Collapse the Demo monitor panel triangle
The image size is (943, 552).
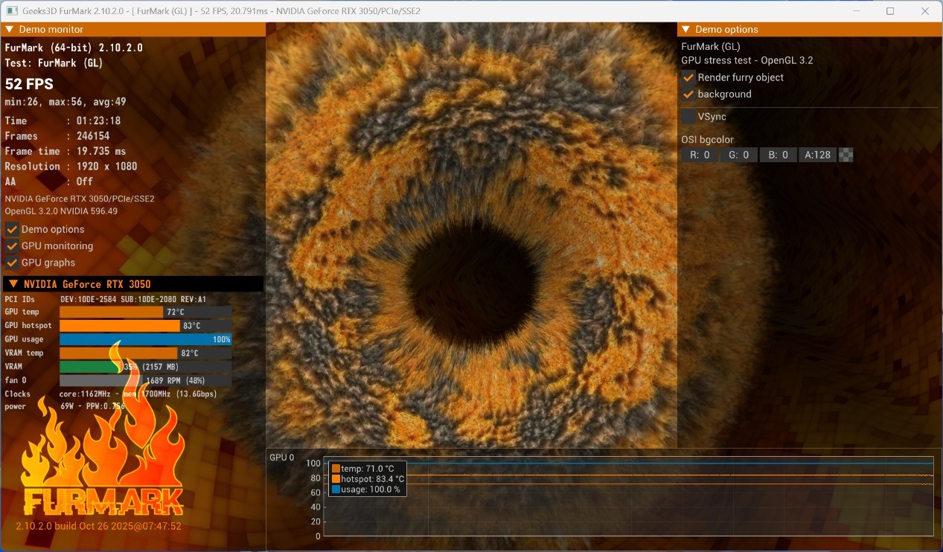pyautogui.click(x=9, y=30)
